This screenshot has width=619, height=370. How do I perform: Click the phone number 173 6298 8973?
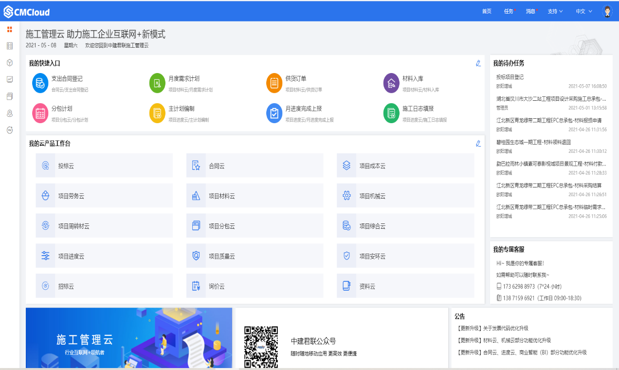[x=519, y=286]
